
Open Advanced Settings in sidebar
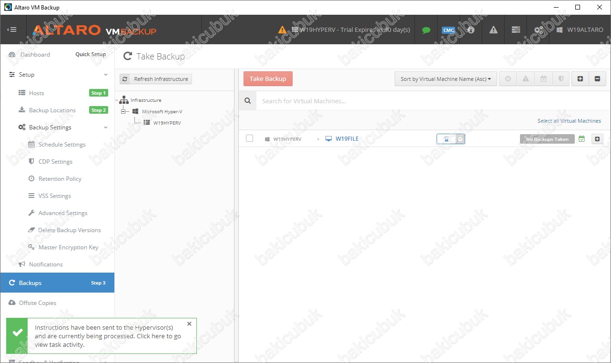tap(63, 213)
